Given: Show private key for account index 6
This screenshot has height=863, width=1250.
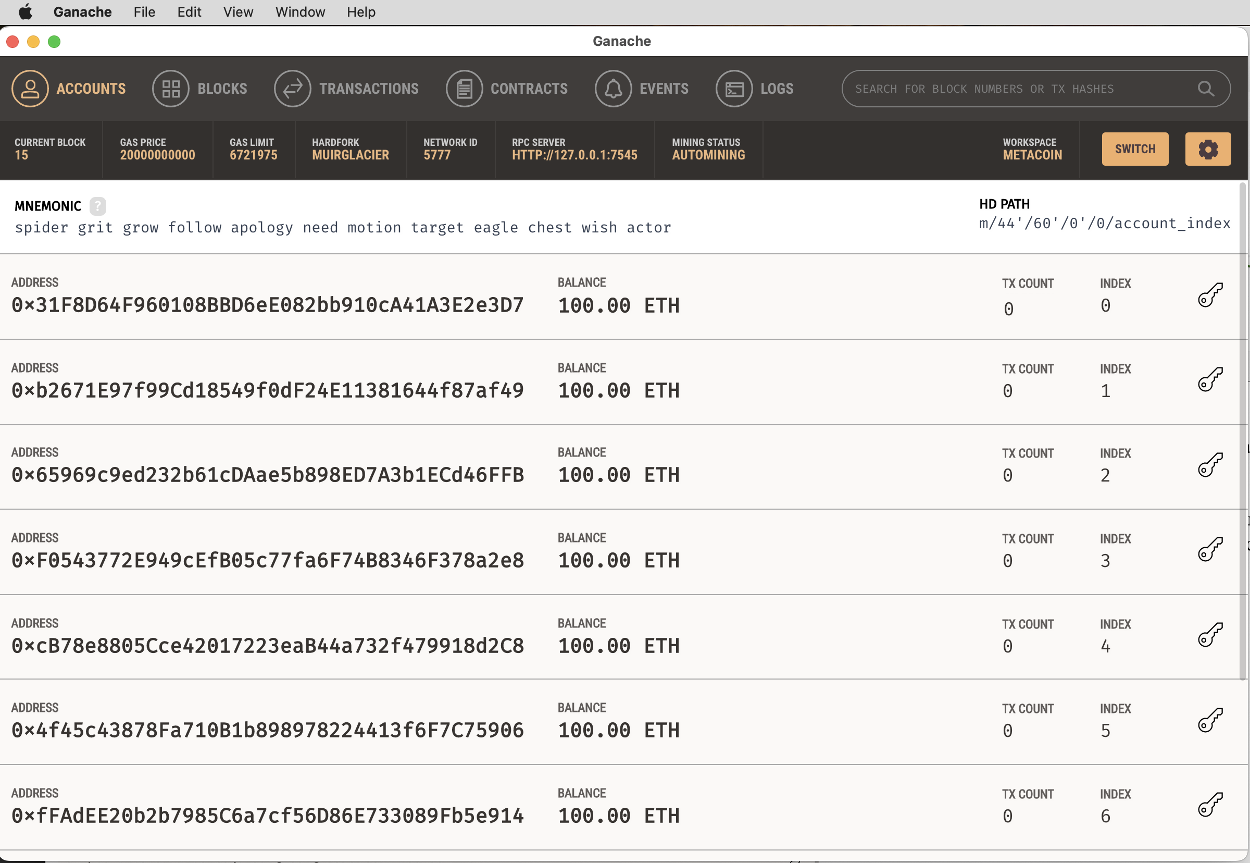Looking at the screenshot, I should tap(1209, 805).
